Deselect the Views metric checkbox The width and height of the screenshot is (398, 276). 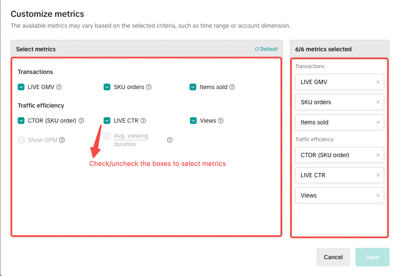[193, 121]
